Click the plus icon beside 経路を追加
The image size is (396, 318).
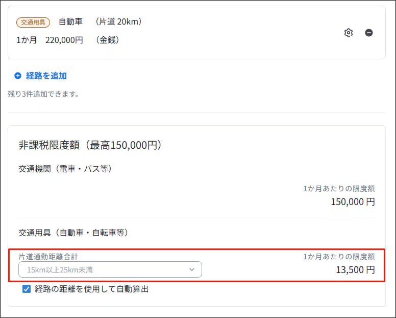tap(18, 76)
